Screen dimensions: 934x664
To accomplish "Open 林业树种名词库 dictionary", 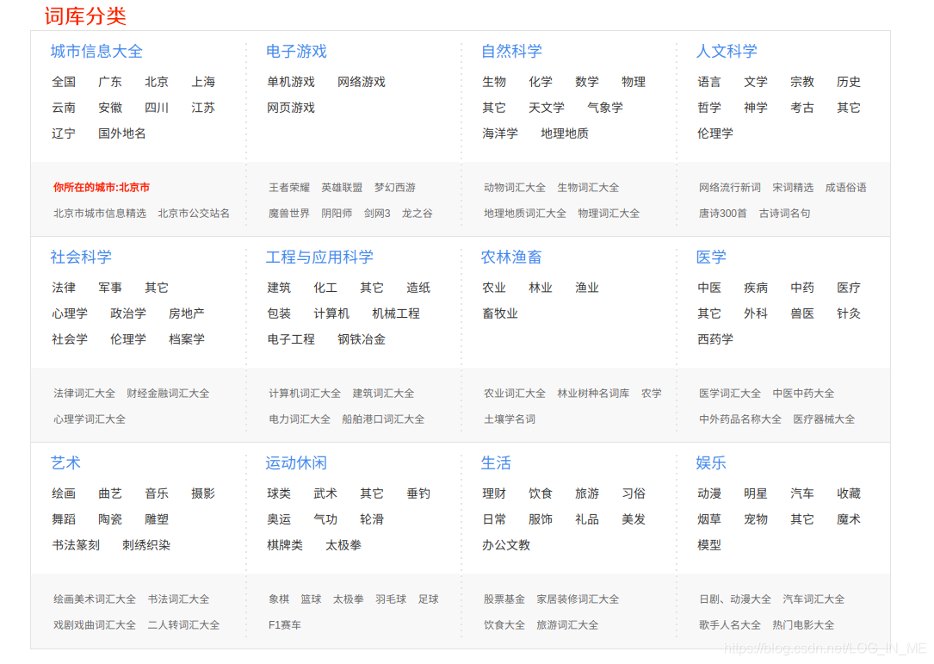I will pos(593,394).
